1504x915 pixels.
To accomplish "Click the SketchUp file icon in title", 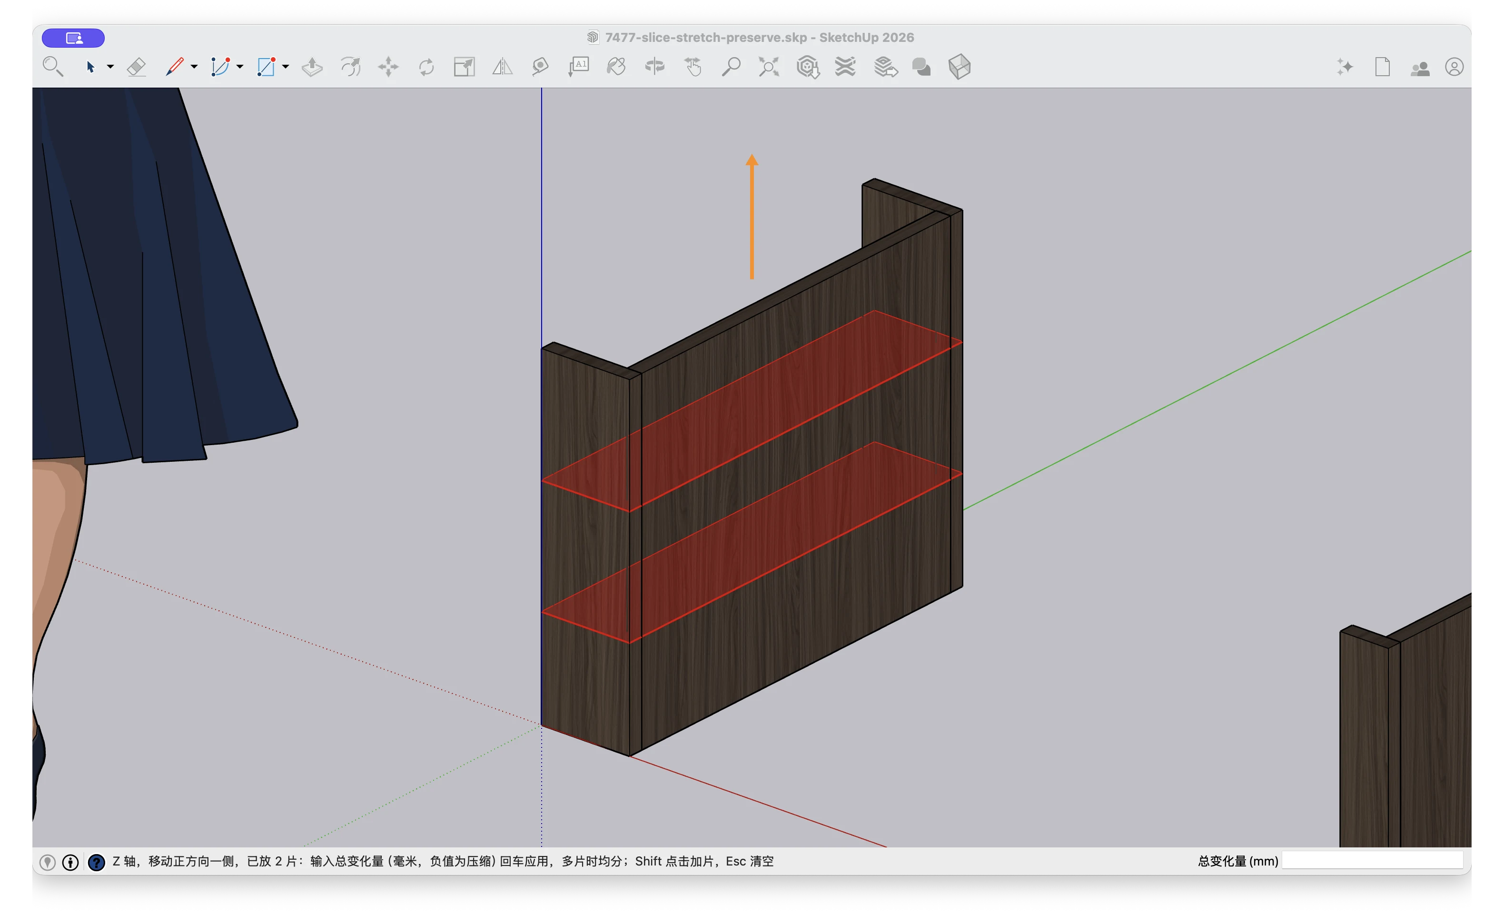I will point(593,37).
